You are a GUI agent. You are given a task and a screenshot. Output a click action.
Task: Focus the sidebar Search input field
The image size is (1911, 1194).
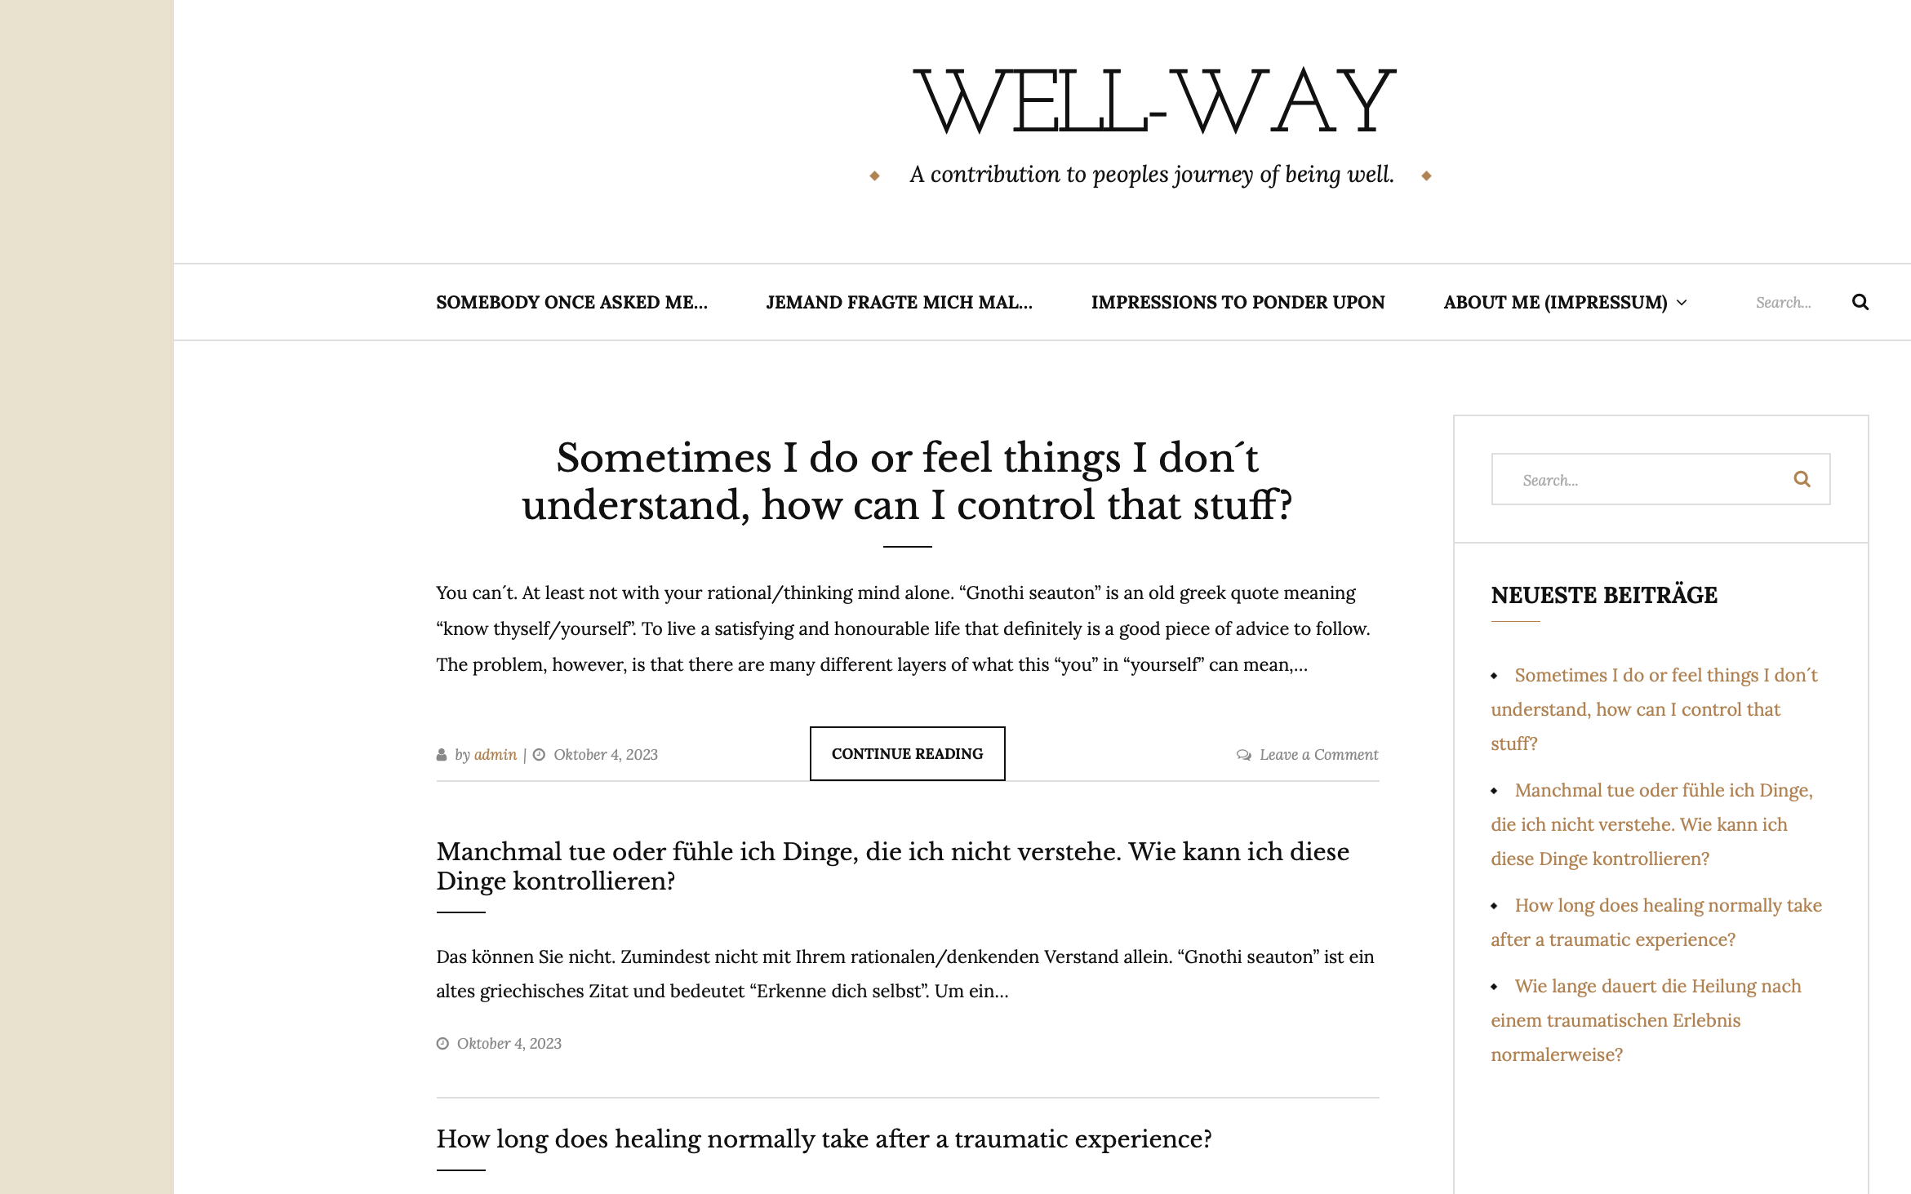1641,480
